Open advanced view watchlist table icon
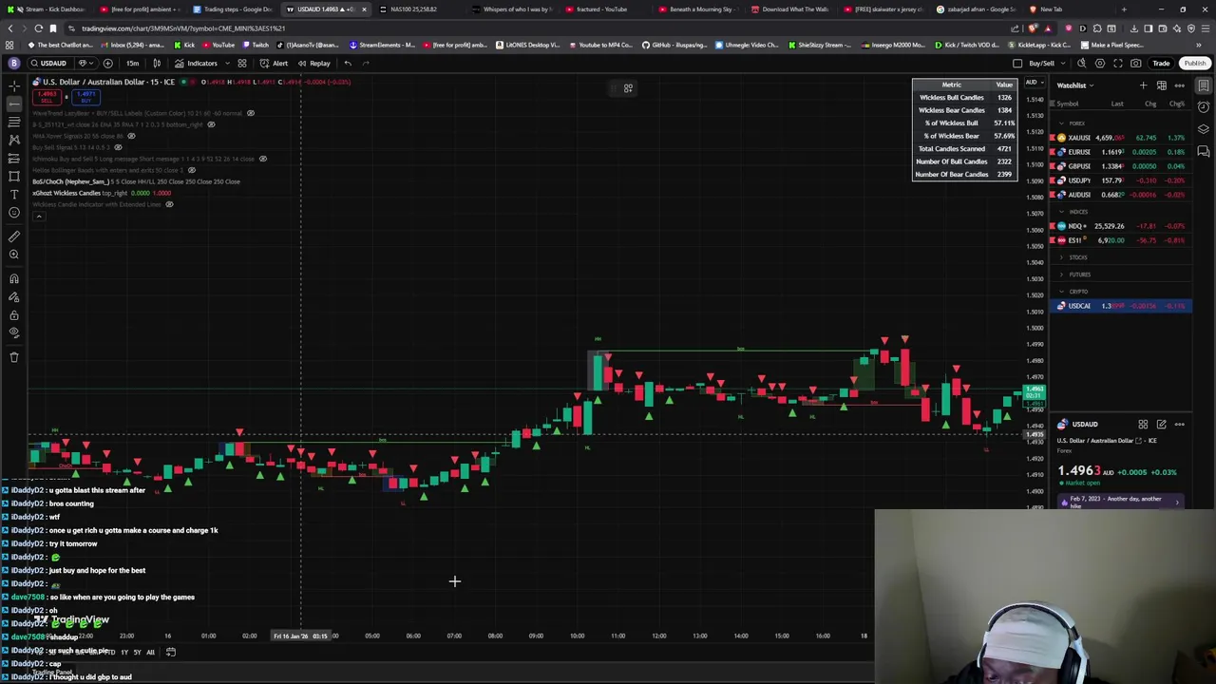 (1161, 85)
